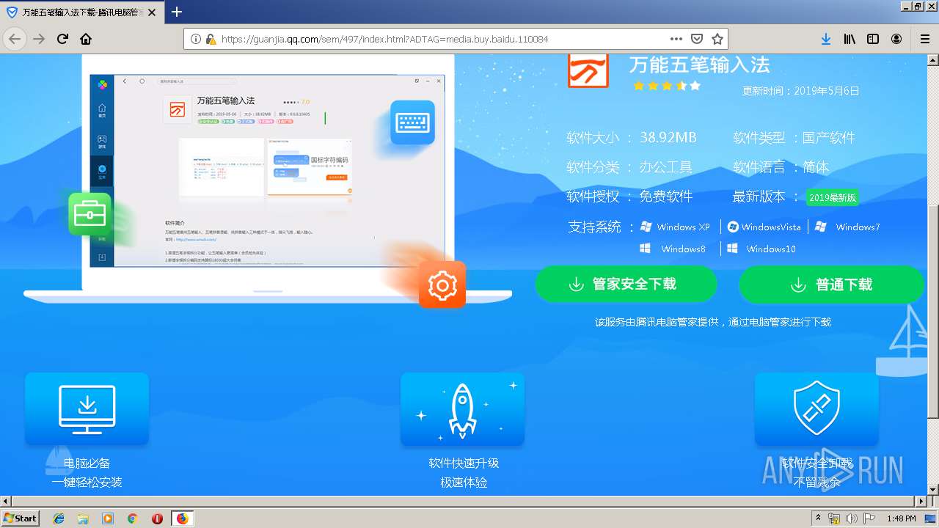Click the 普通下载 button

coord(831,284)
